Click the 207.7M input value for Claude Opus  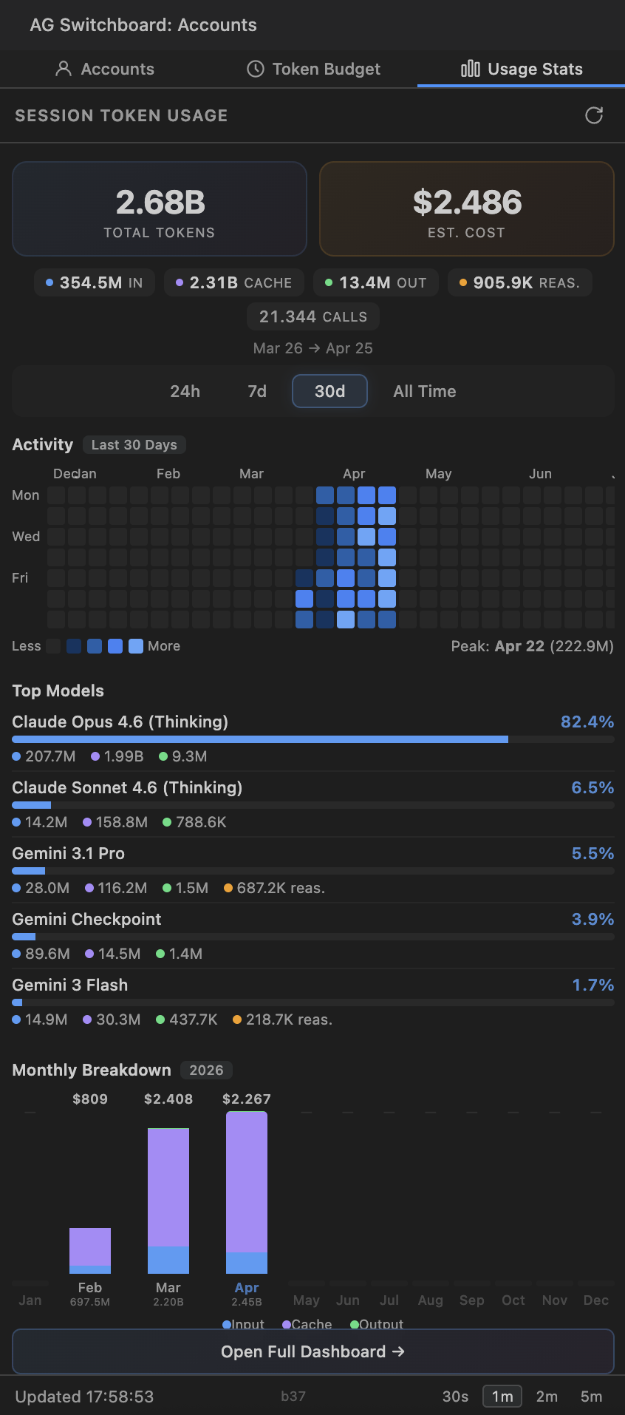pyautogui.click(x=44, y=756)
